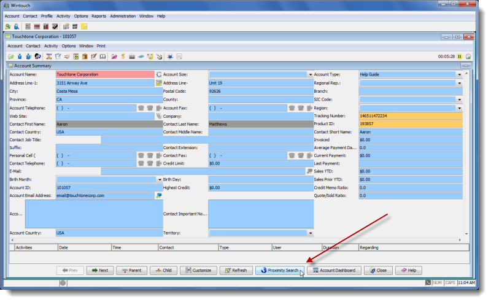Click the checkmark calendar icon in main toolbar
The width and height of the screenshot is (491, 302).
point(55,26)
